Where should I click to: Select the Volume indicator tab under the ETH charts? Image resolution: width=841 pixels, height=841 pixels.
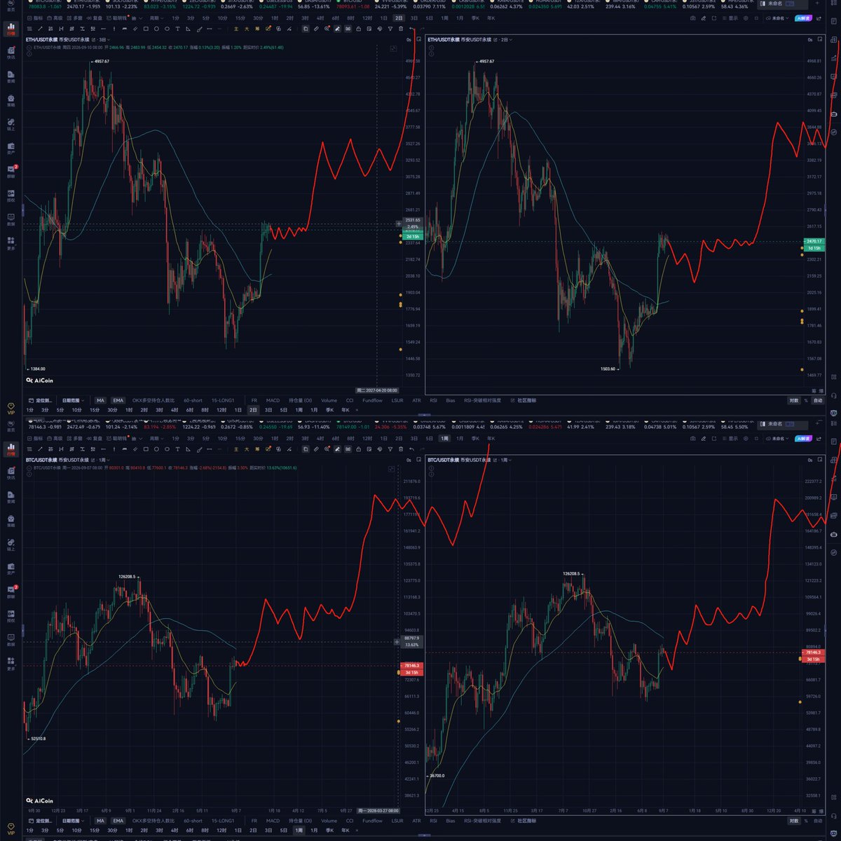(x=329, y=400)
